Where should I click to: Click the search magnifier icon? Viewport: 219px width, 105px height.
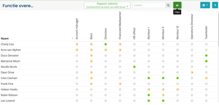(168, 5)
